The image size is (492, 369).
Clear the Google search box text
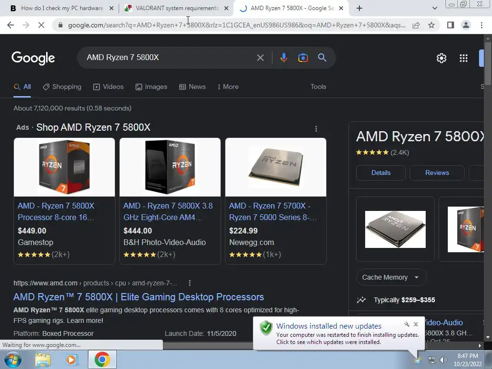pyautogui.click(x=260, y=58)
